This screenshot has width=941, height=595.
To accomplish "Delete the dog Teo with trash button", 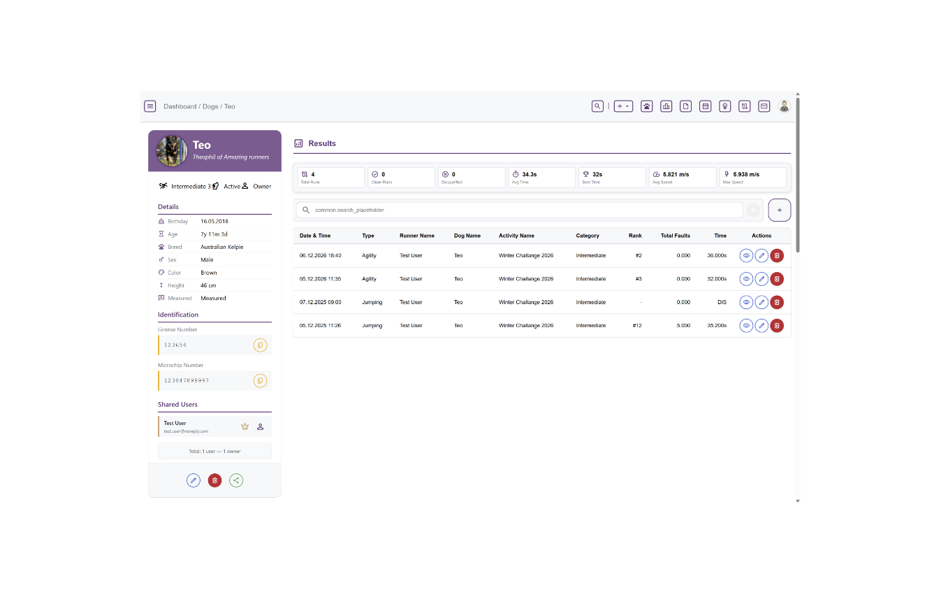I will pyautogui.click(x=215, y=480).
